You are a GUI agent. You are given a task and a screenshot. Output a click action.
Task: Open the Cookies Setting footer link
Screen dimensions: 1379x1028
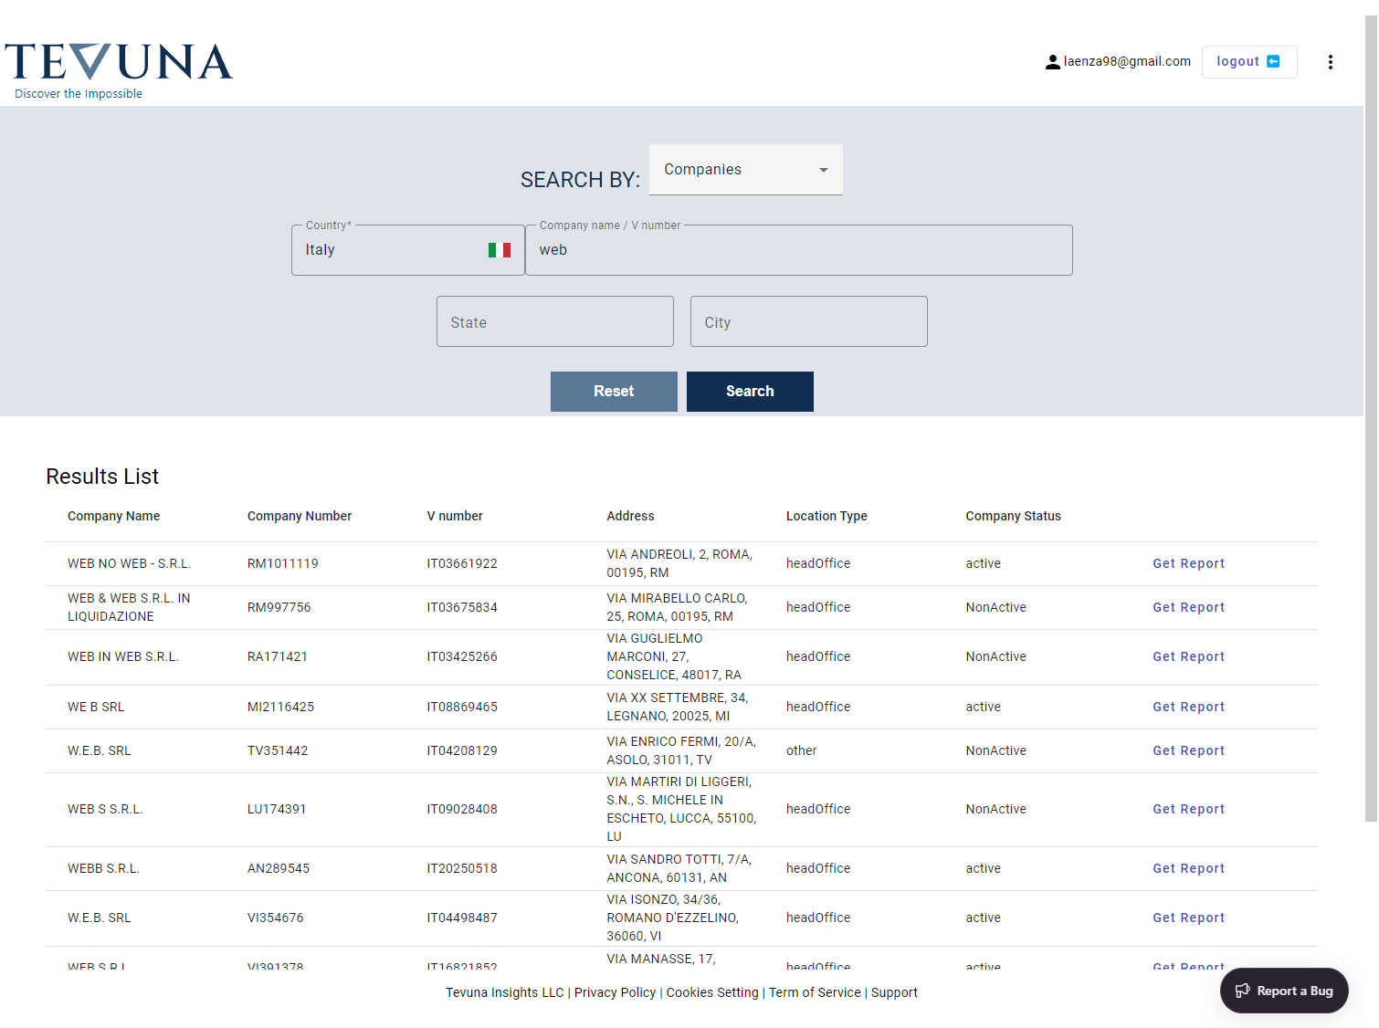pyautogui.click(x=712, y=993)
